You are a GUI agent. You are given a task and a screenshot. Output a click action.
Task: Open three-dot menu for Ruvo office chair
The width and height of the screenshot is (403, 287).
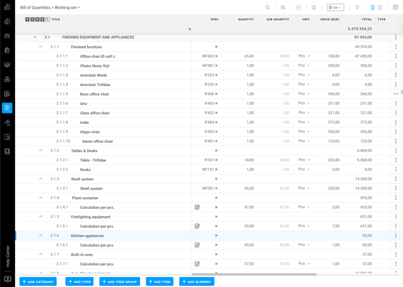pos(396,94)
